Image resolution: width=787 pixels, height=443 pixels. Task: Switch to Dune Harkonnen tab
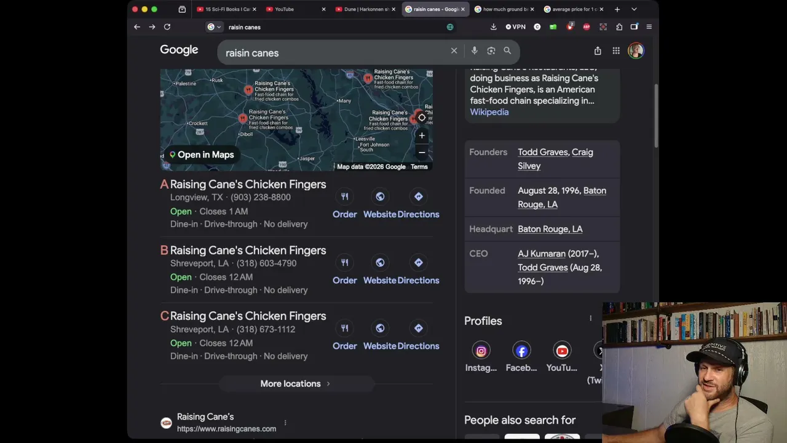(365, 9)
